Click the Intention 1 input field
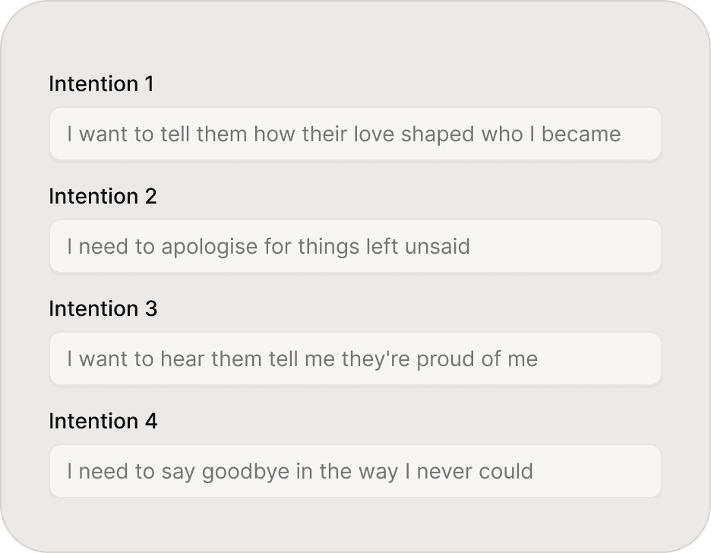The height and width of the screenshot is (553, 711). (355, 134)
